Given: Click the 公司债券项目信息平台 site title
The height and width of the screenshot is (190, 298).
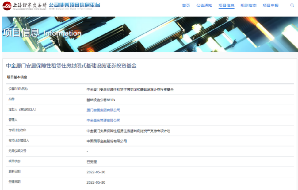Looking at the screenshot, I should pos(74,5).
